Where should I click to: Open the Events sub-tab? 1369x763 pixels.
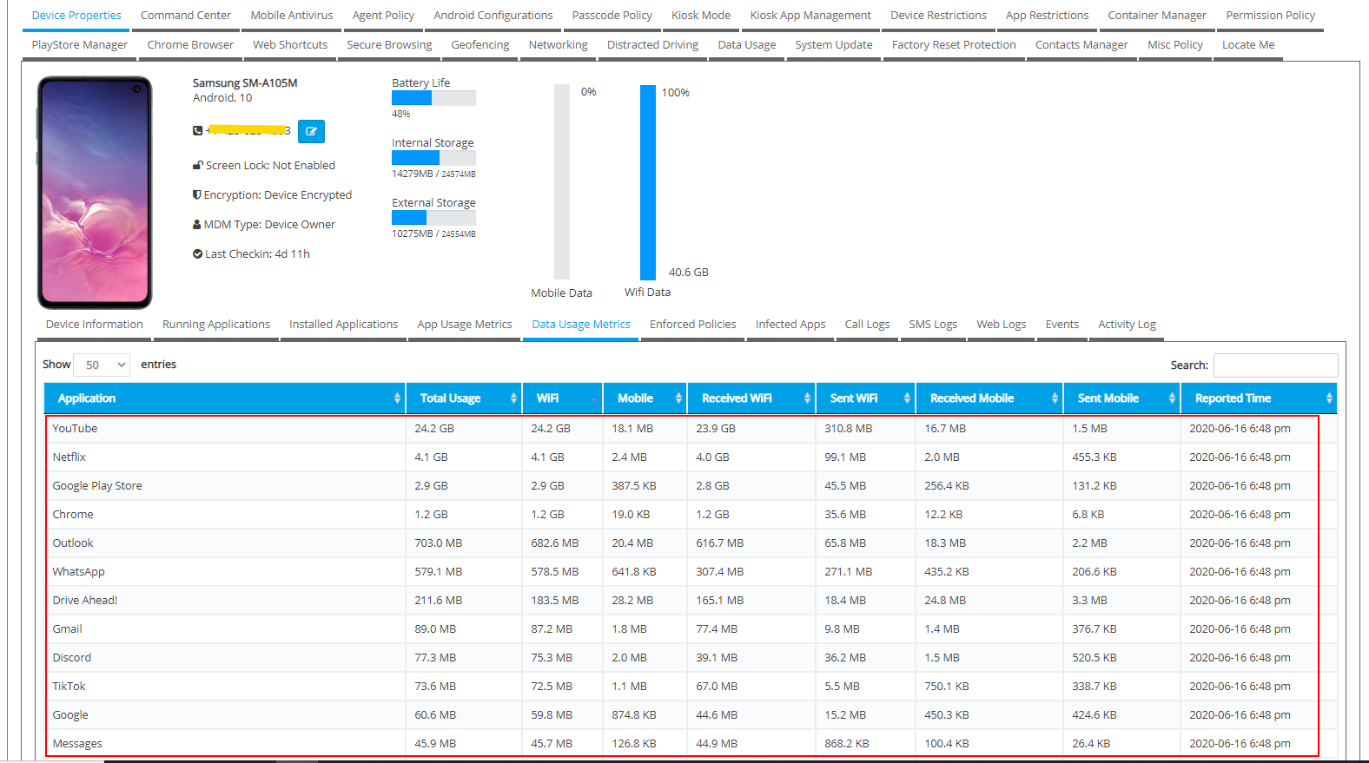(1062, 325)
